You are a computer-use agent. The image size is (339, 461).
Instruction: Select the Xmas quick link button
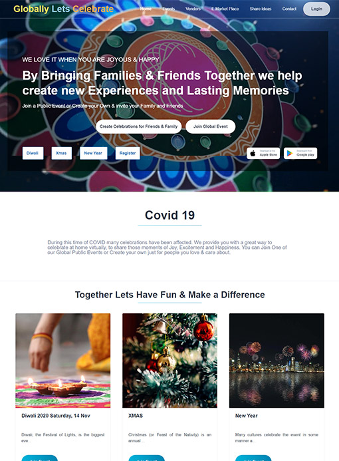[x=61, y=153]
